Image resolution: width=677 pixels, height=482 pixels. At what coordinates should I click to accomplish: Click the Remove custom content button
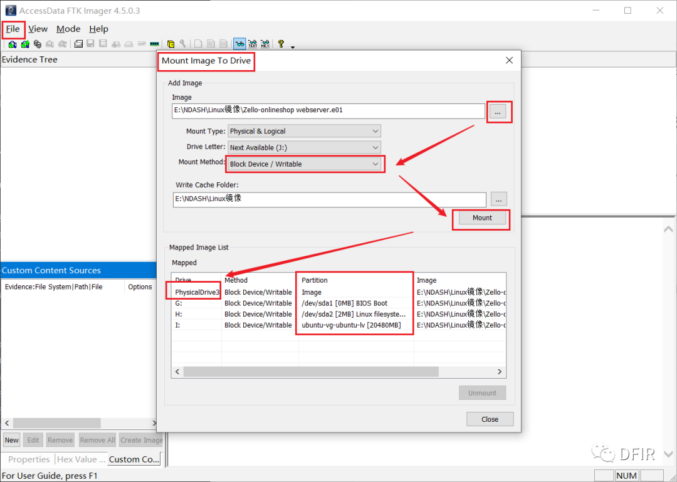tap(60, 440)
